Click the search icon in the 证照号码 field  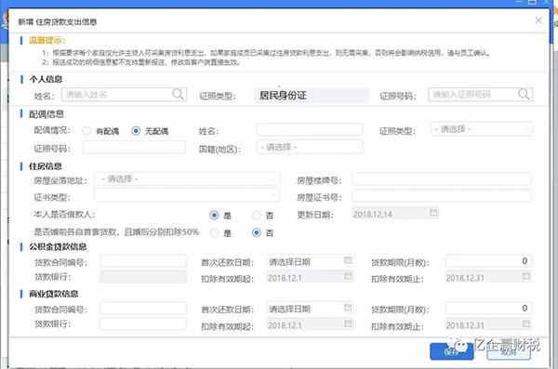coord(524,94)
